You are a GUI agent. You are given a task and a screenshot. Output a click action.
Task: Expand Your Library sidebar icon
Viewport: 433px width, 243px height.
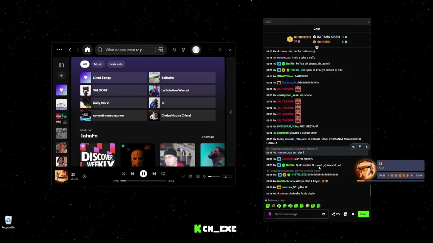point(61,65)
